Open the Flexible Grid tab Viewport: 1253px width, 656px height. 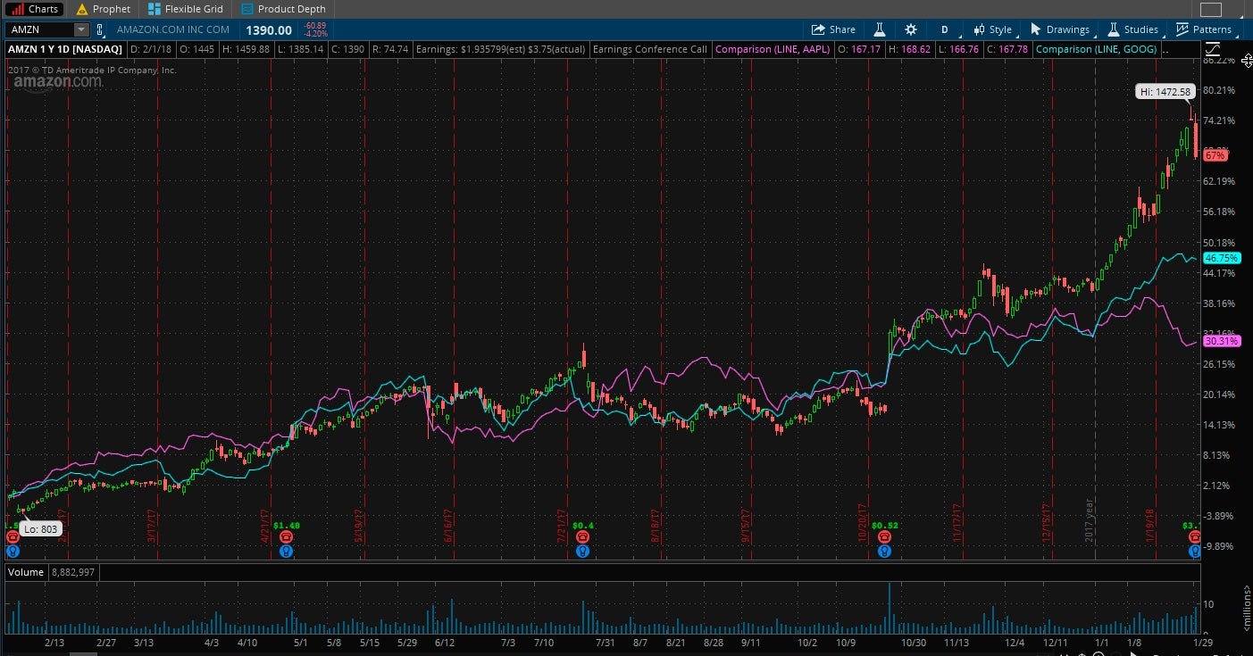(187, 9)
